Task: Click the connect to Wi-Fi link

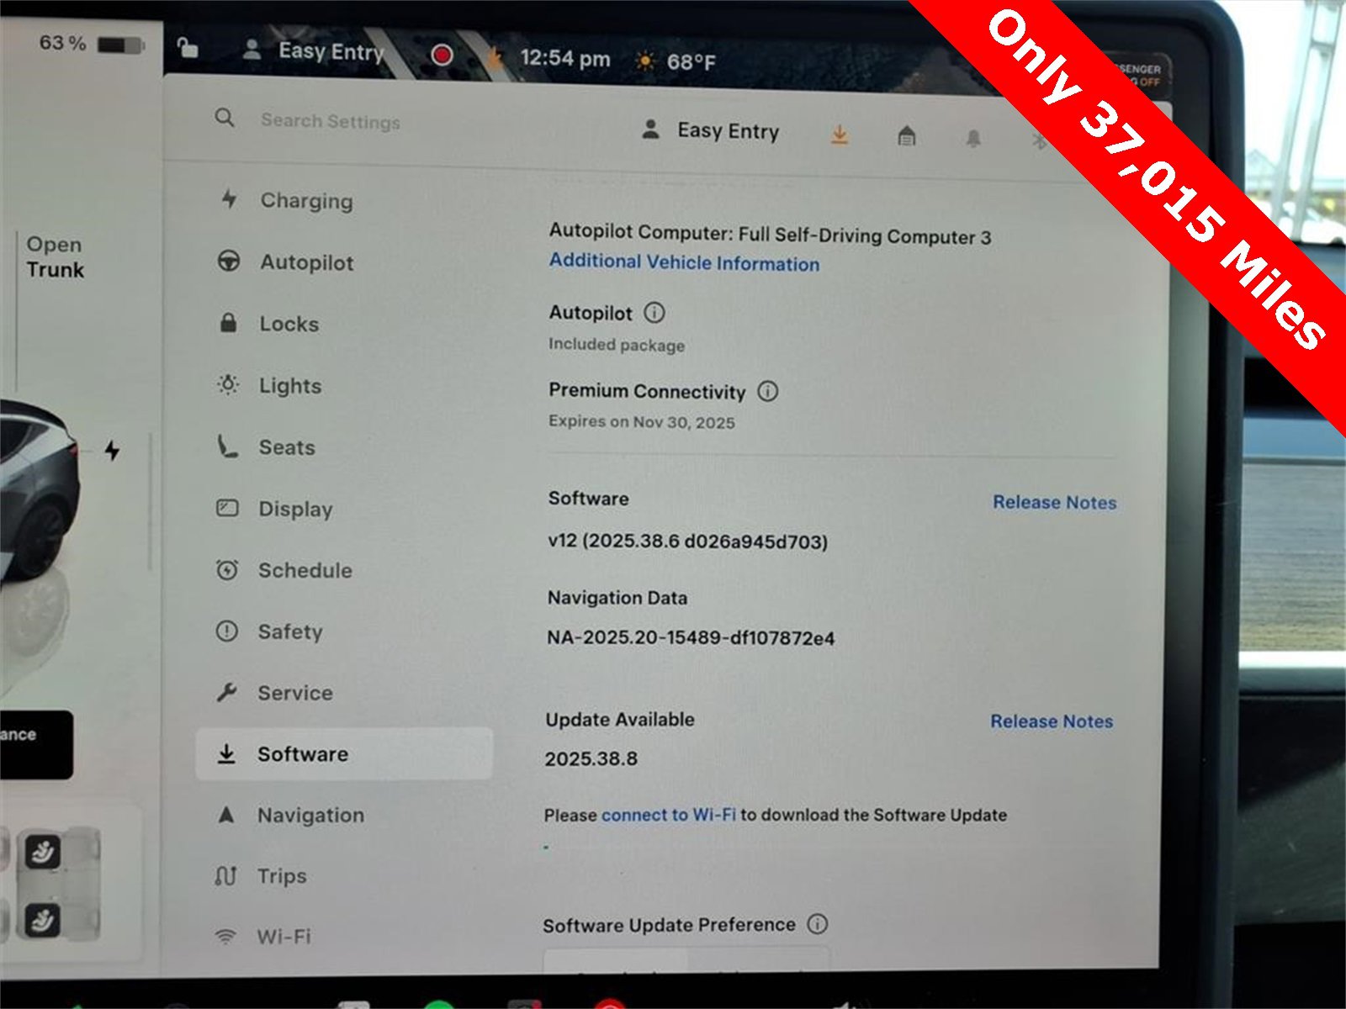Action: tap(668, 815)
